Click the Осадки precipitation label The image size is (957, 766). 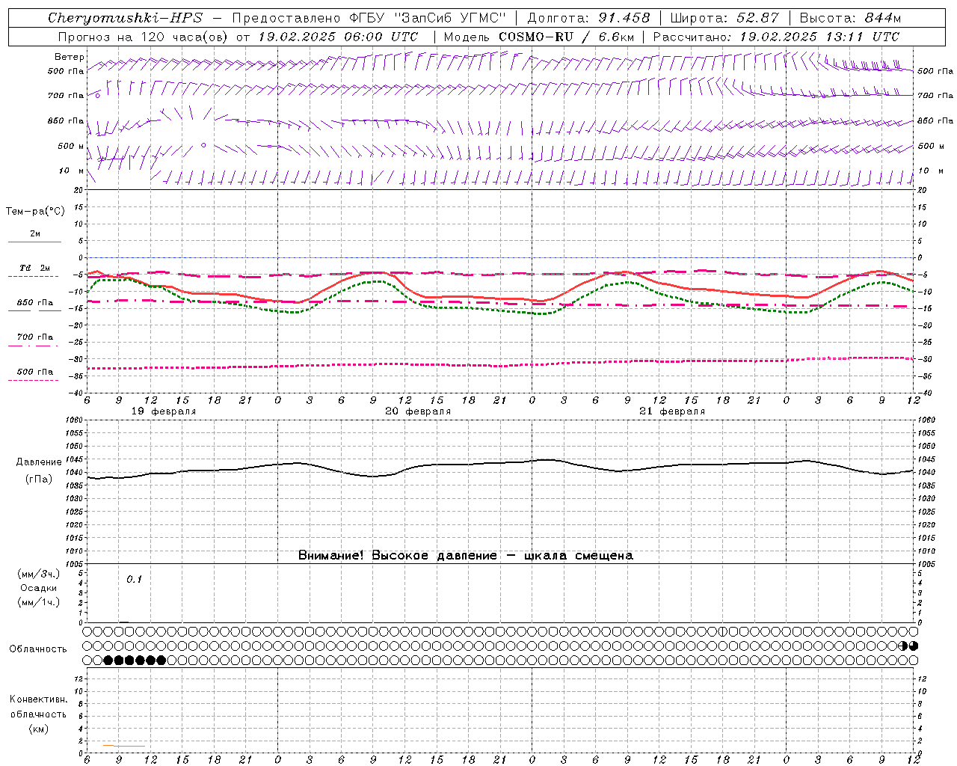coord(39,588)
